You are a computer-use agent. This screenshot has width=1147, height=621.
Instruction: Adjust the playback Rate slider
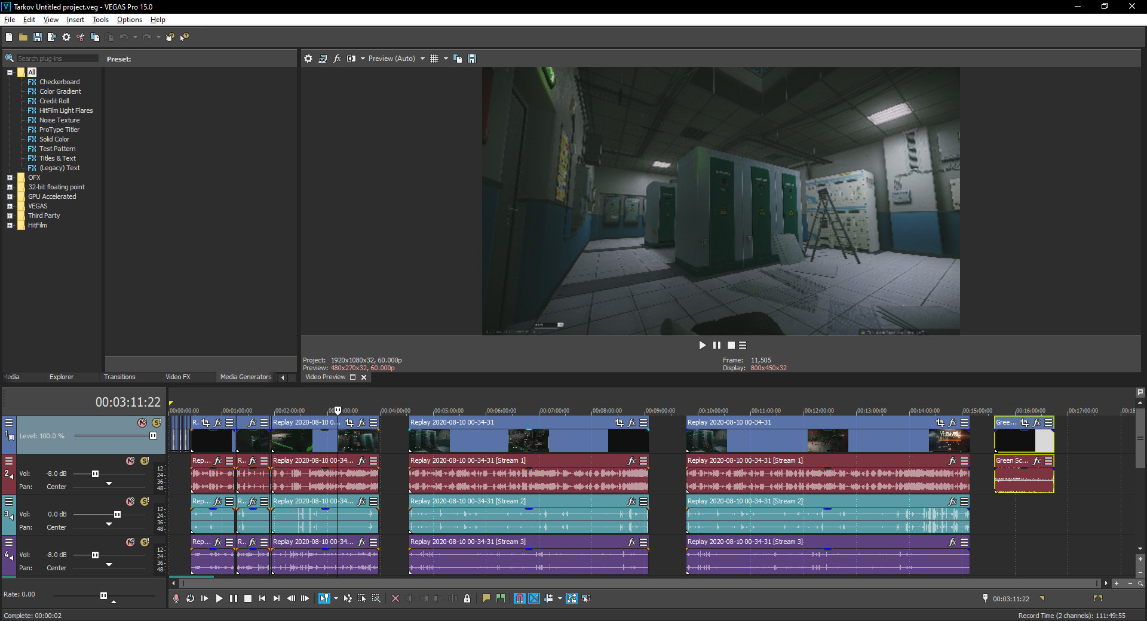pos(103,595)
